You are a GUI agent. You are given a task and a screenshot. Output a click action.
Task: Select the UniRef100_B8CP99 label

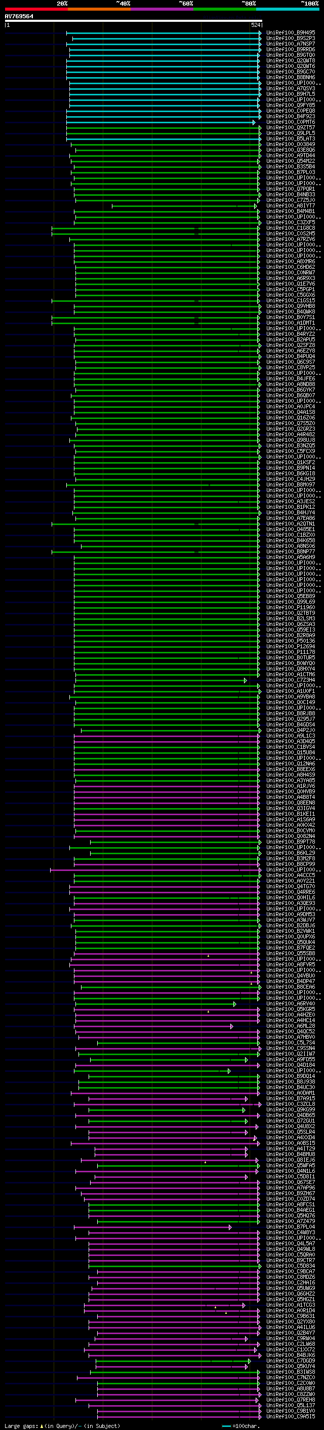[x=290, y=864]
